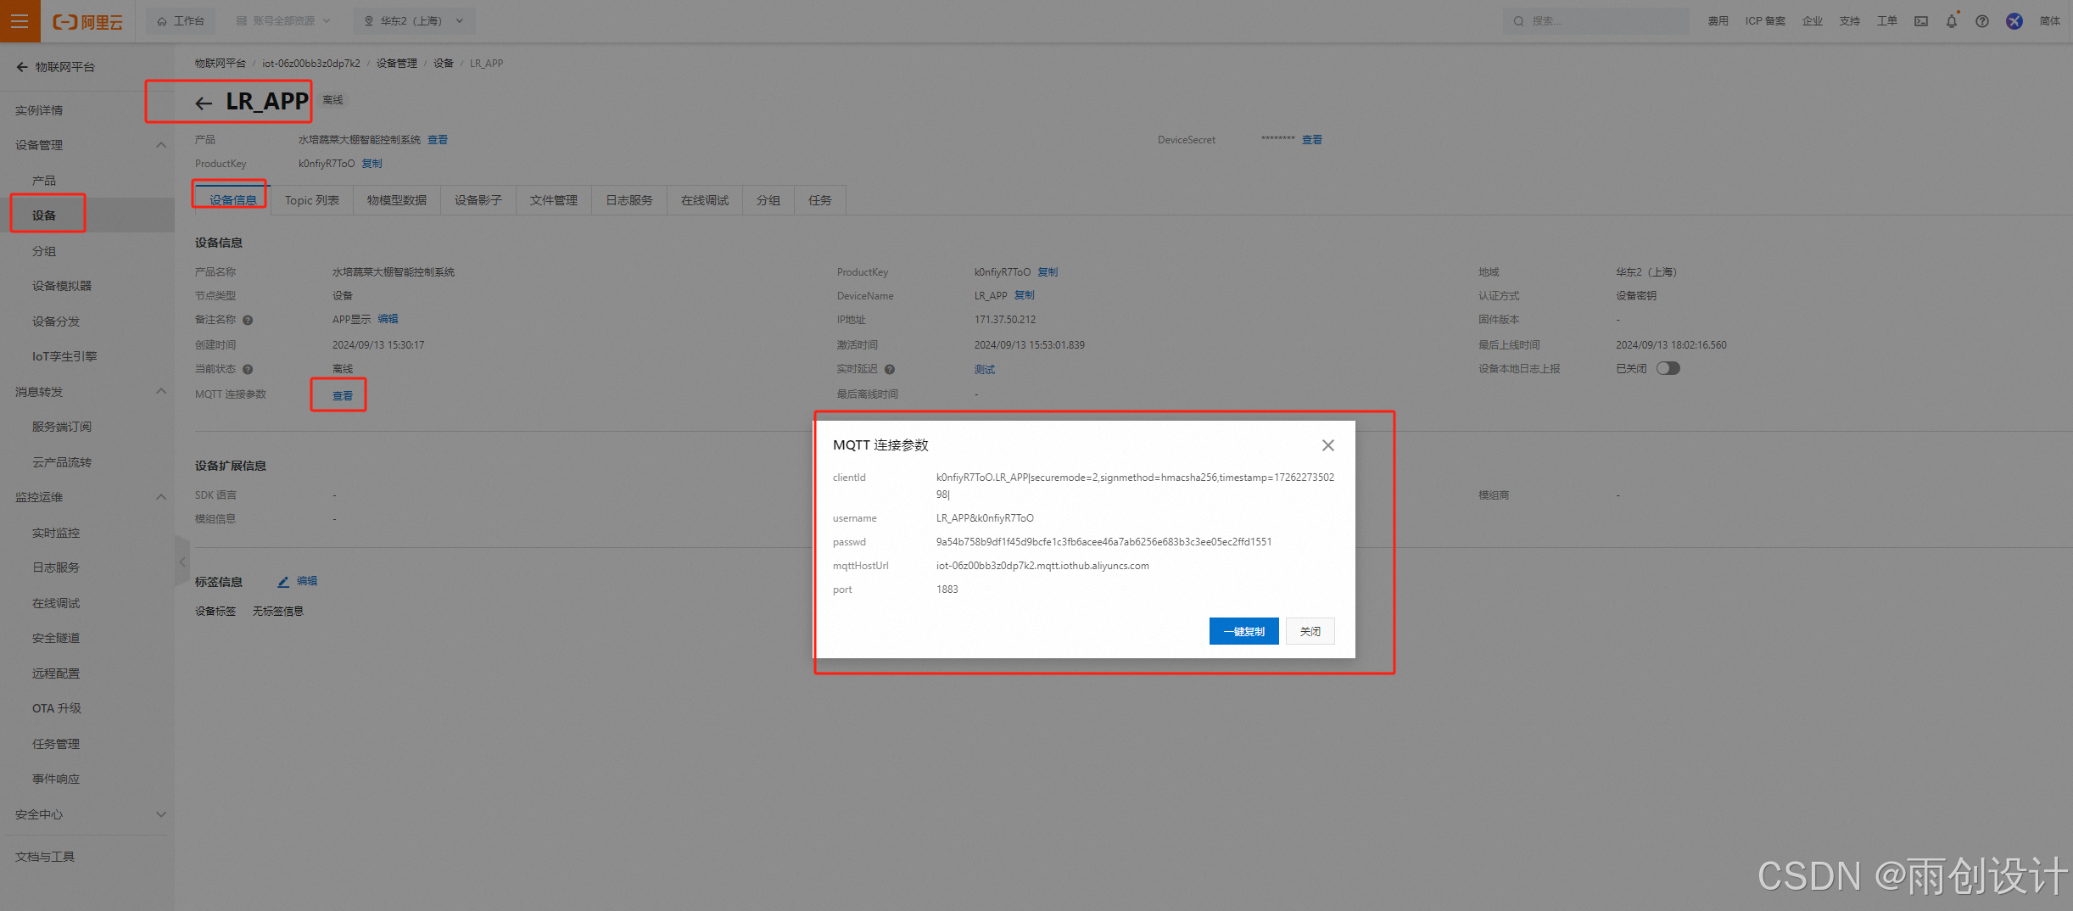
Task: Collapse the 设备管理 sidebar section
Action: click(x=160, y=144)
